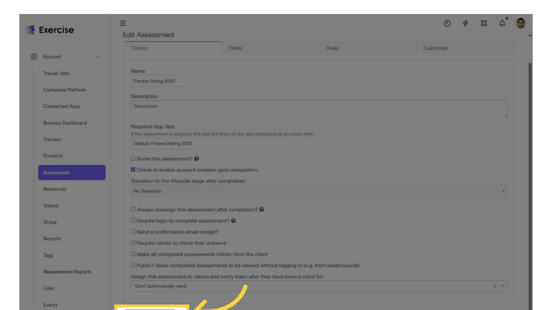This screenshot has height=310, width=552.
Task: Collapse the Account section chevron
Action: click(x=98, y=57)
